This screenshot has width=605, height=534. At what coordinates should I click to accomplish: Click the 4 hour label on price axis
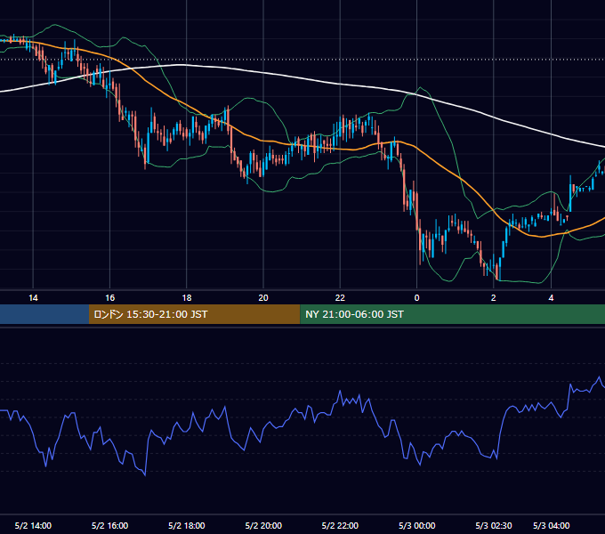[x=551, y=298]
